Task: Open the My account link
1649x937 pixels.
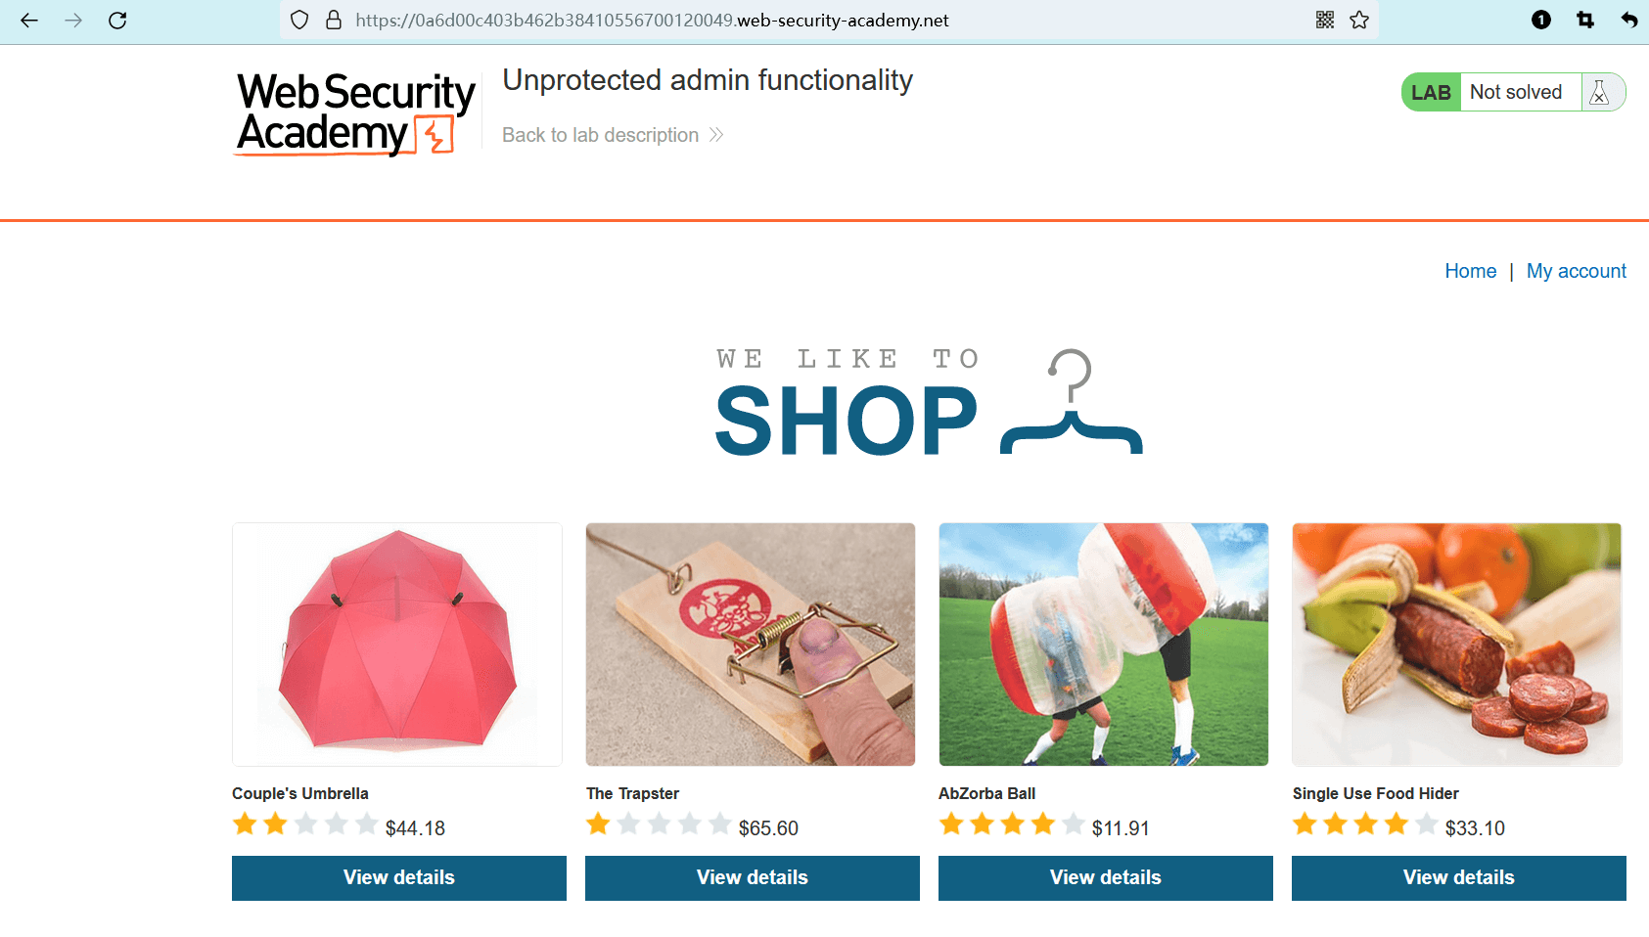Action: pos(1576,271)
